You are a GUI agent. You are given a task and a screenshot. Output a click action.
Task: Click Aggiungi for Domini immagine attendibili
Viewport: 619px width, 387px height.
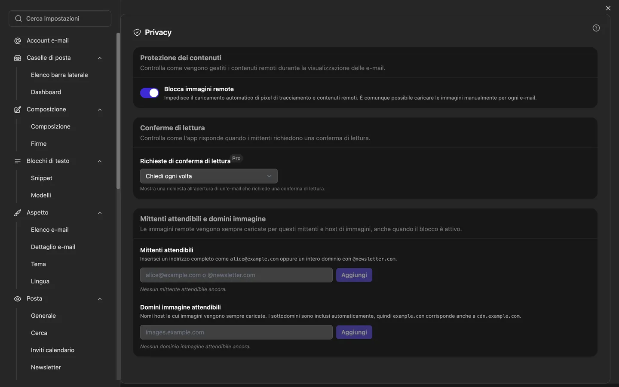pos(354,332)
